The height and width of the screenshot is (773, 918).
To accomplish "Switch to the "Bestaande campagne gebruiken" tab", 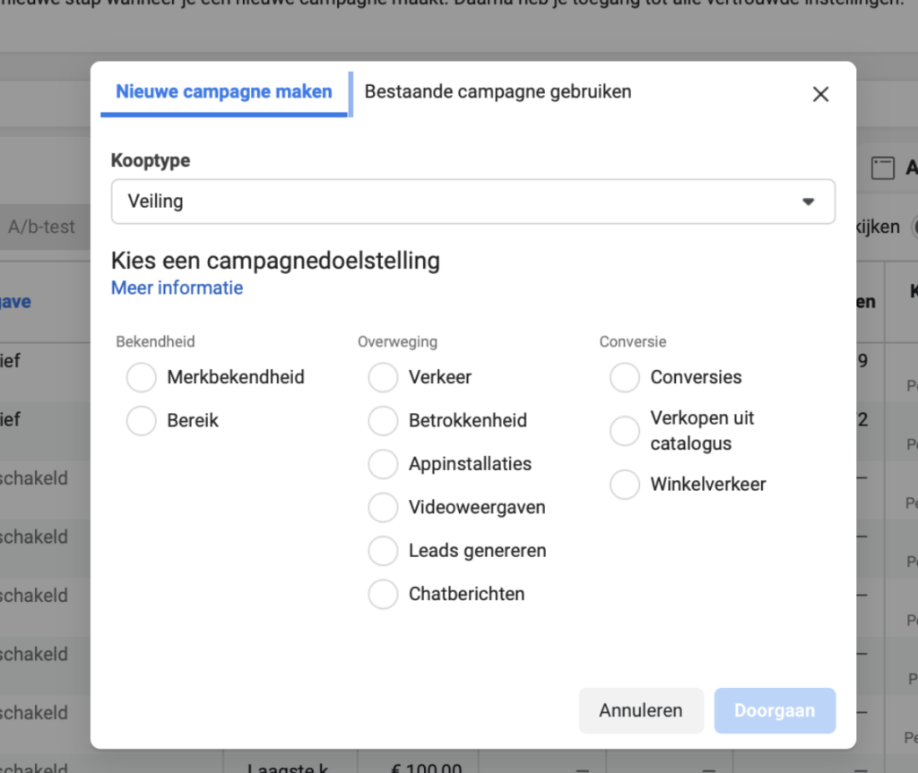I will pos(498,91).
